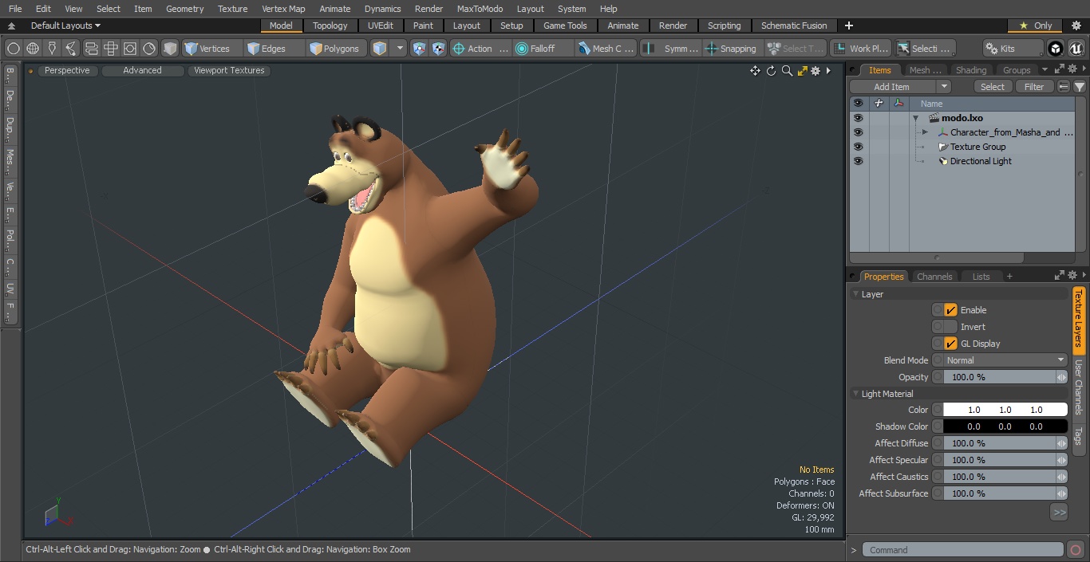The height and width of the screenshot is (562, 1090).
Task: Click the Command input field
Action: point(963,550)
